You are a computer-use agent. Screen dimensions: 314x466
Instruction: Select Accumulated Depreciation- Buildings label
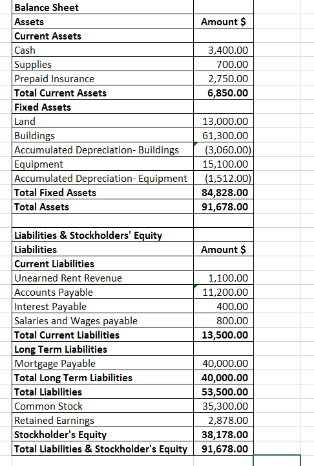(x=103, y=150)
